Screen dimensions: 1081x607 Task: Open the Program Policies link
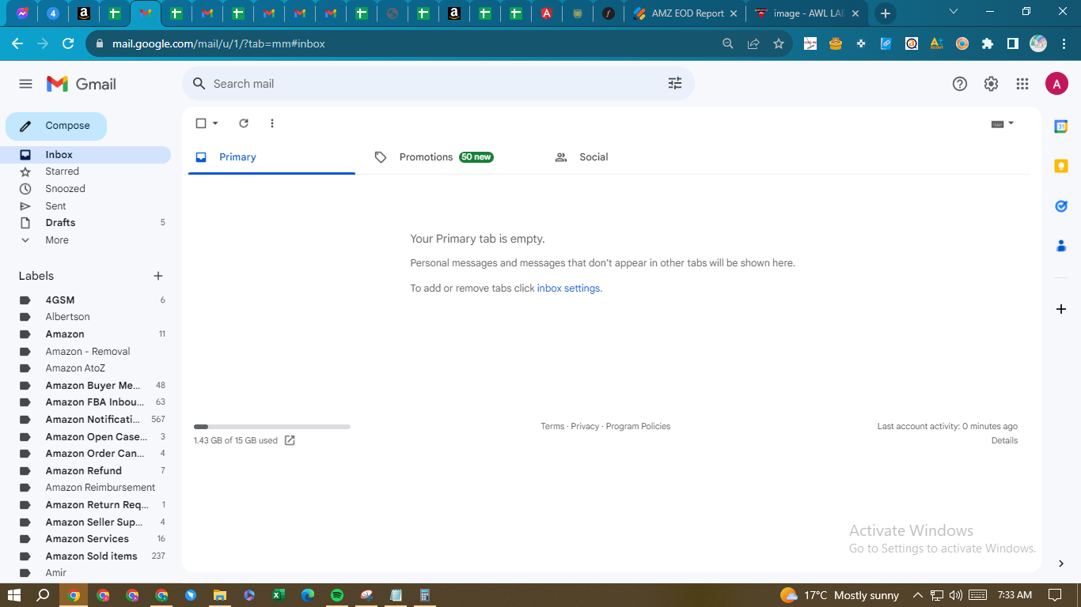click(x=638, y=426)
